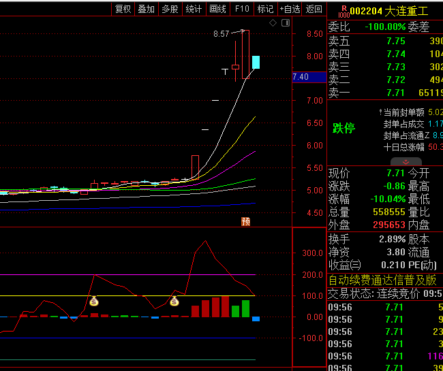Click the info mark before 当前封单额
The height and width of the screenshot is (371, 443).
(x=380, y=112)
